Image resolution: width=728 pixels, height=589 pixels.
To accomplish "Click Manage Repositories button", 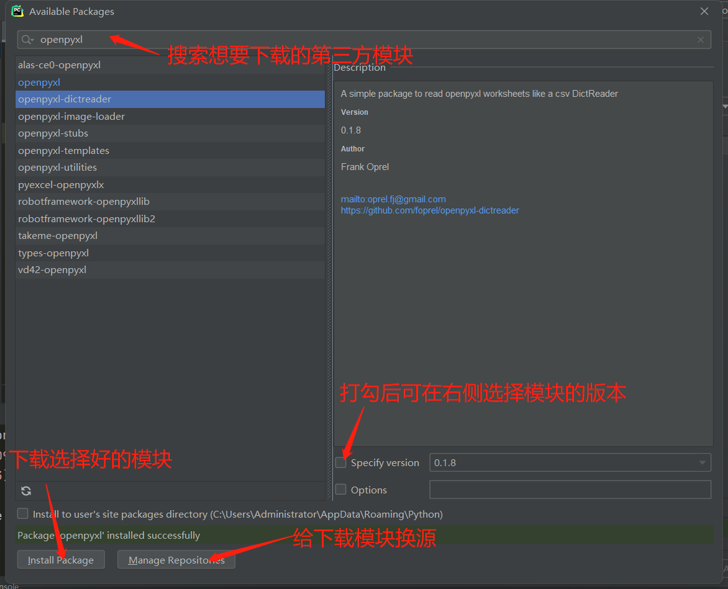I will point(176,560).
